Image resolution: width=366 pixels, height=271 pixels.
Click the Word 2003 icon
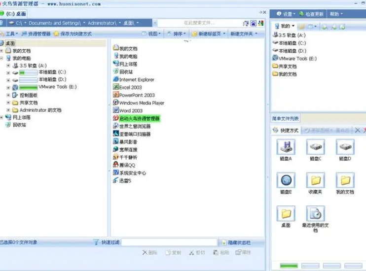[116, 110]
